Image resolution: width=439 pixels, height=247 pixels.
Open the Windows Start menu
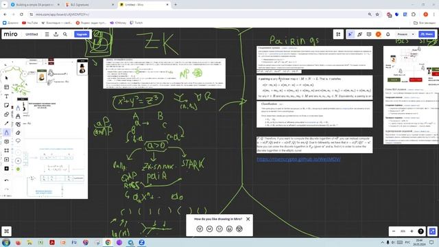click(6, 242)
